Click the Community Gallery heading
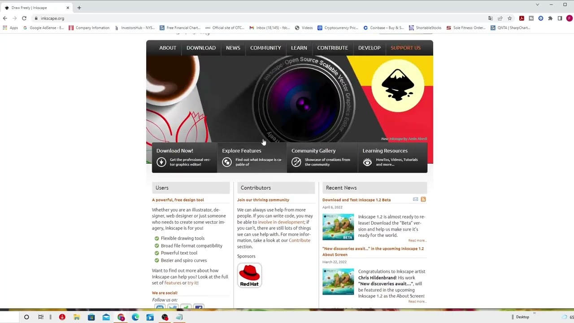Screen dimensions: 574x323 click(x=313, y=151)
